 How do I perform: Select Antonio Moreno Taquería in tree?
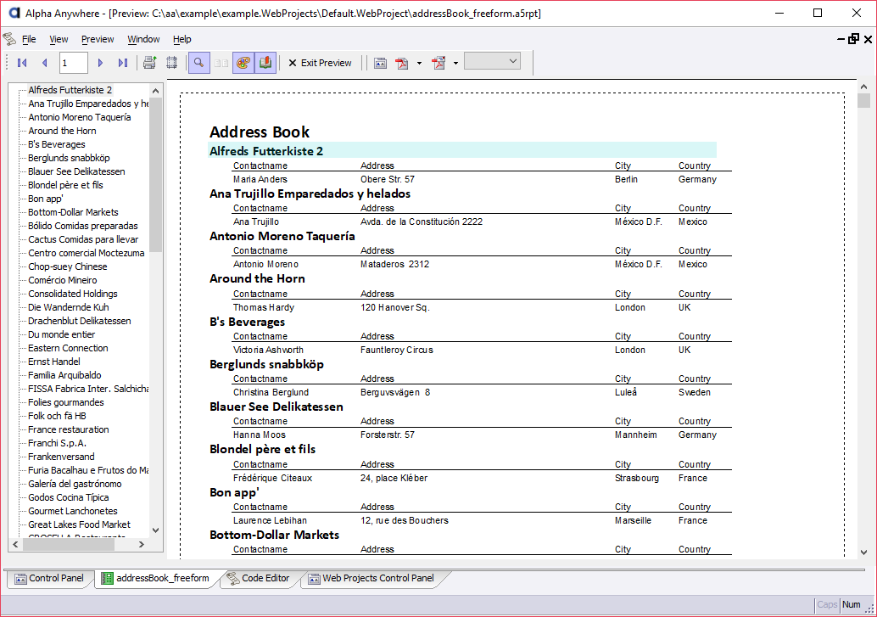pyautogui.click(x=80, y=117)
